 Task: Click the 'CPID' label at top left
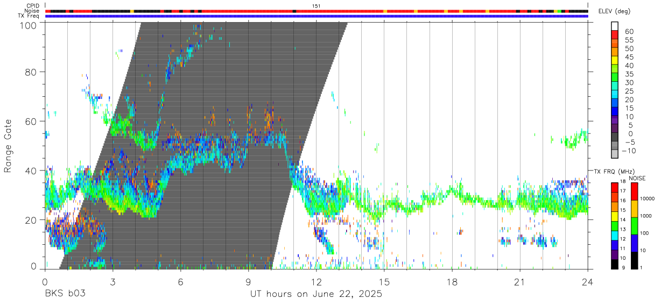[x=33, y=6]
